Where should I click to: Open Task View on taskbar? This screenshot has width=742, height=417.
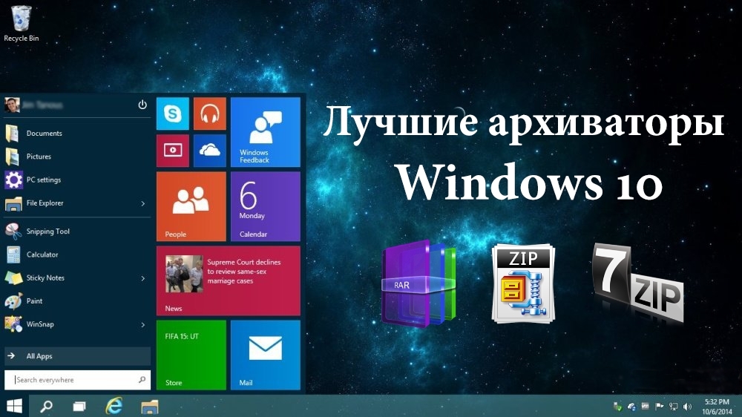click(79, 406)
